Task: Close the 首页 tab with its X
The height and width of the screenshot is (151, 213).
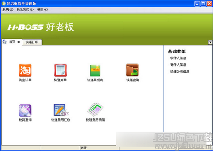Action: (19, 42)
